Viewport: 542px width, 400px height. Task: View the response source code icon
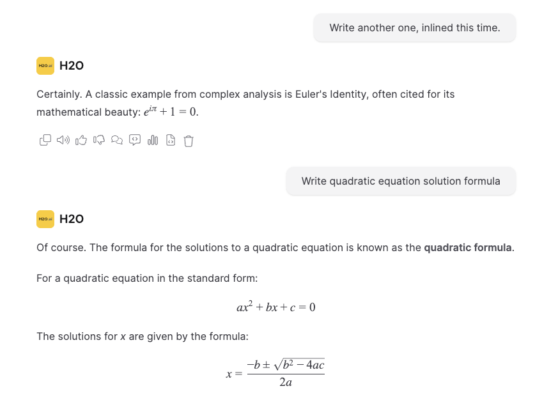pyautogui.click(x=134, y=140)
